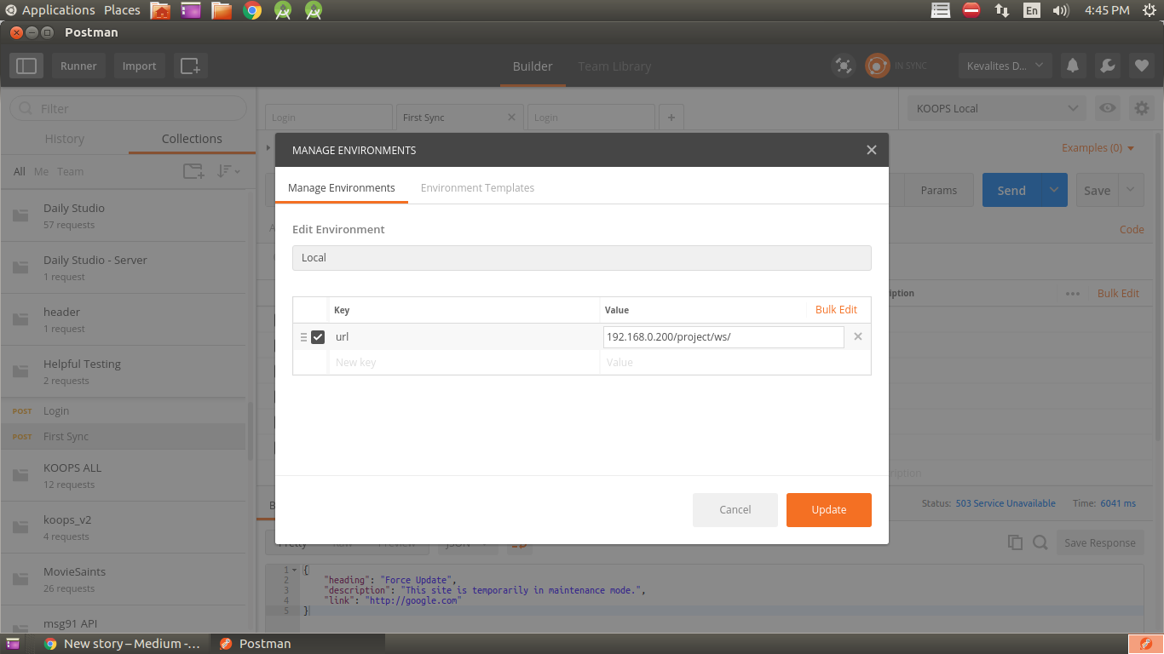
Task: Open the Runner
Action: click(x=78, y=66)
